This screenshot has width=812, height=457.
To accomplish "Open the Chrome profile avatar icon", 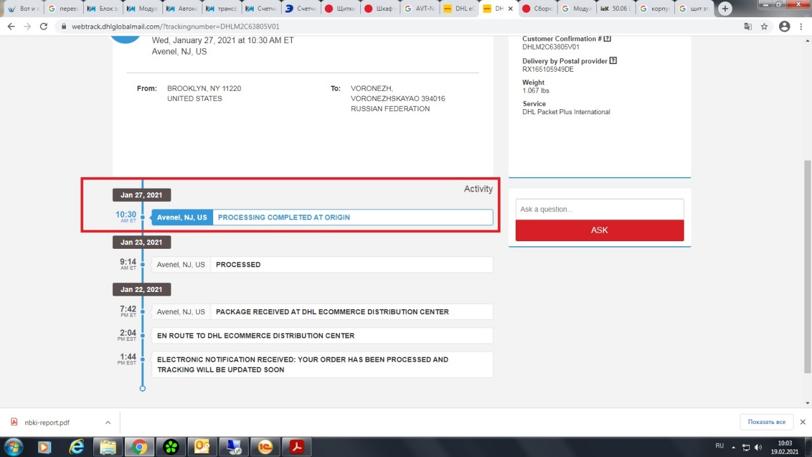I will click(785, 27).
